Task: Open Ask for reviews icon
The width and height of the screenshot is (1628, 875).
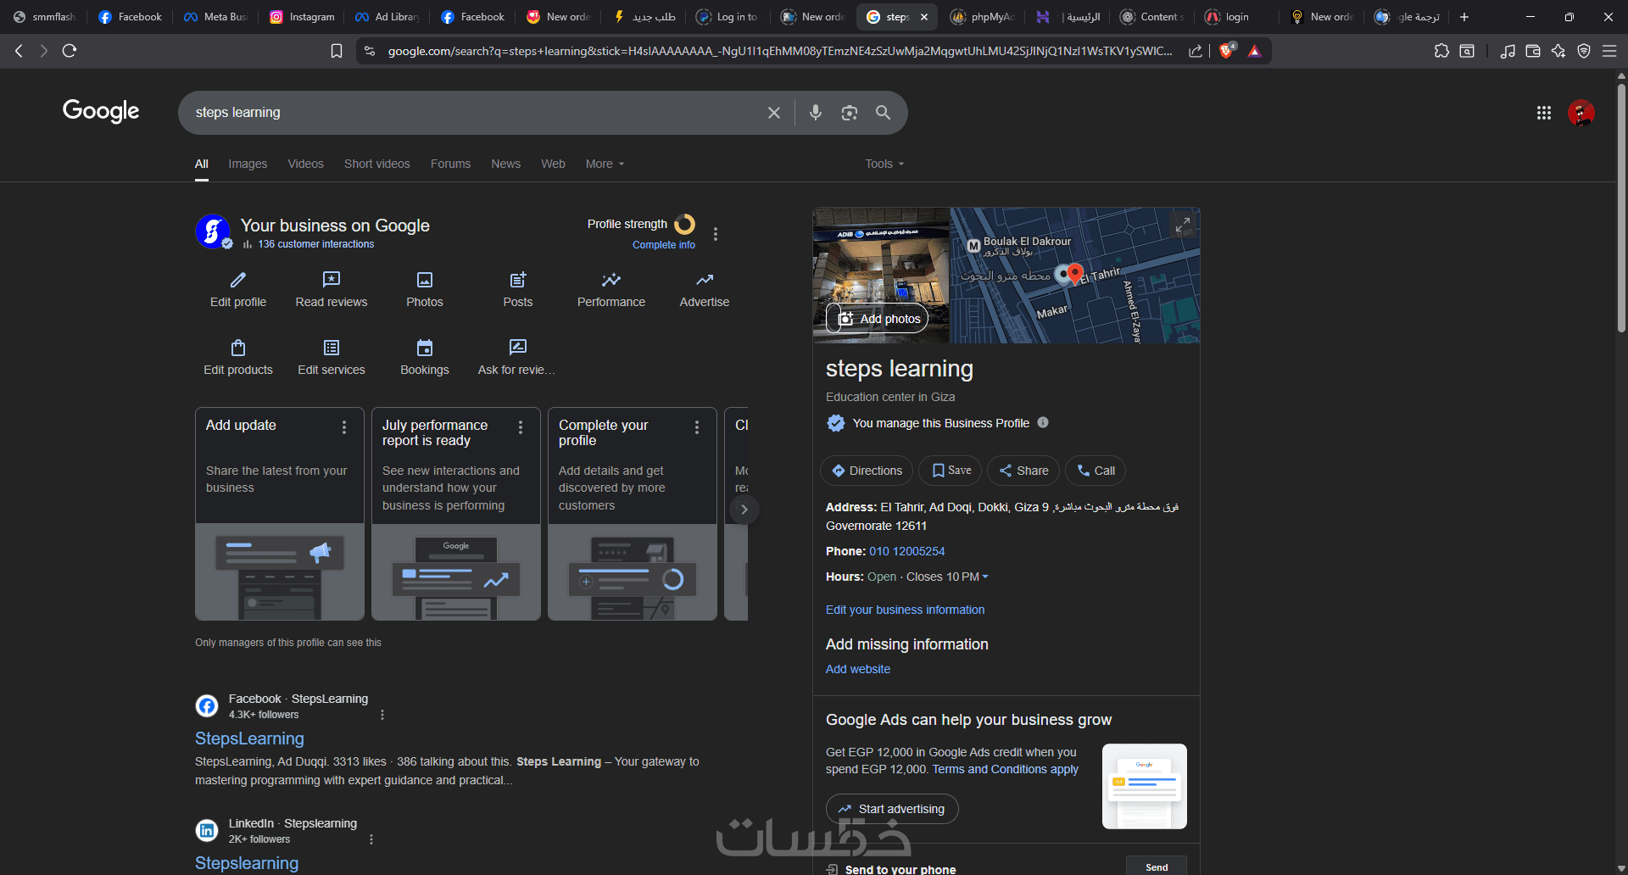Action: tap(518, 348)
